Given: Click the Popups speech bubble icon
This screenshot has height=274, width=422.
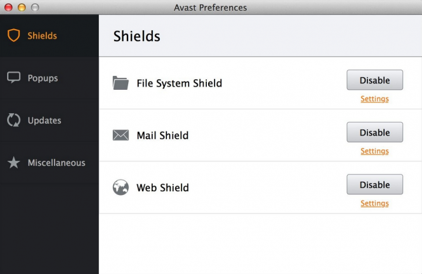Looking at the screenshot, I should (x=13, y=78).
